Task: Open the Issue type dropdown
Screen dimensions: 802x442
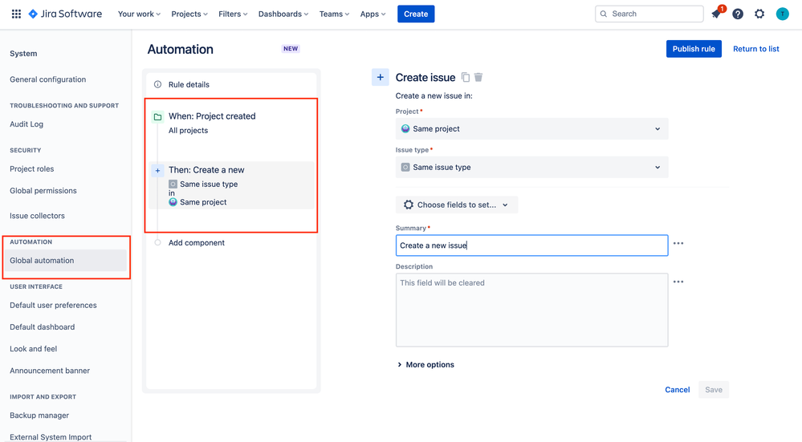Action: [x=531, y=167]
